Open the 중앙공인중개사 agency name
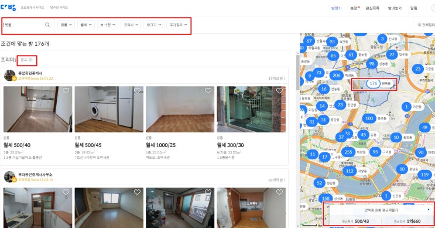Screen dimensions: 435x228 [30, 73]
